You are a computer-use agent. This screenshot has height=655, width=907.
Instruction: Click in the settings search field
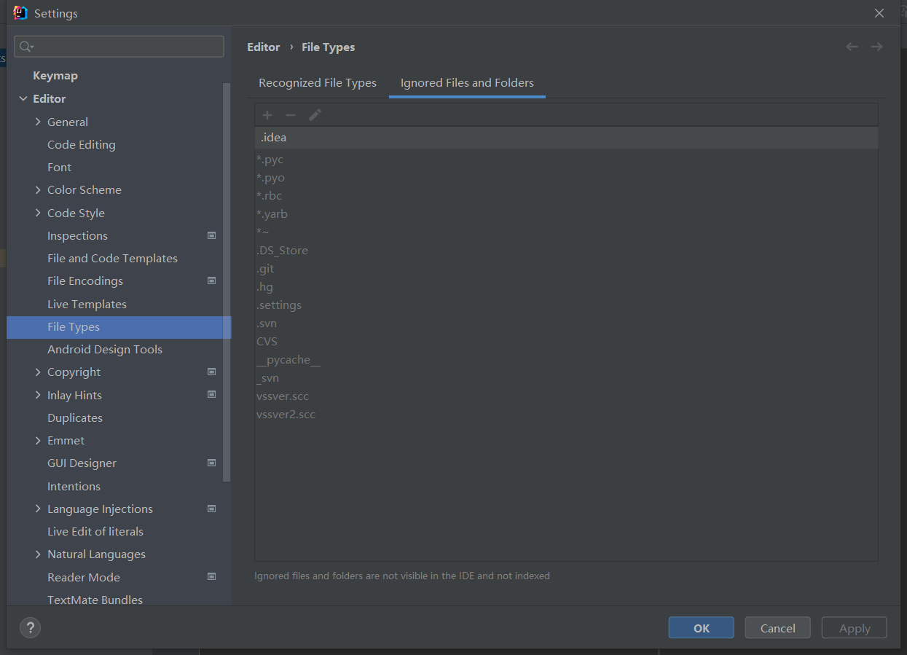click(119, 47)
